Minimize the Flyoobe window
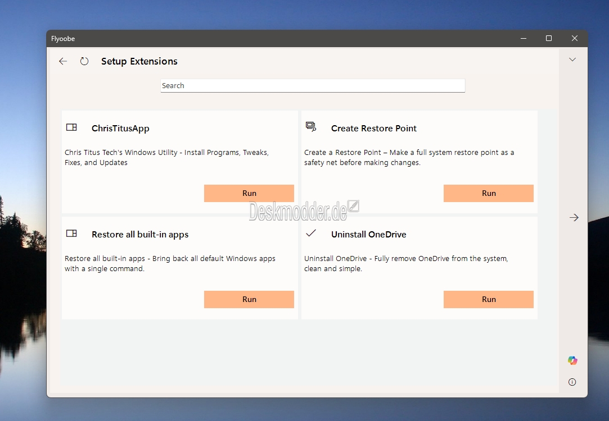The width and height of the screenshot is (609, 421). (524, 38)
